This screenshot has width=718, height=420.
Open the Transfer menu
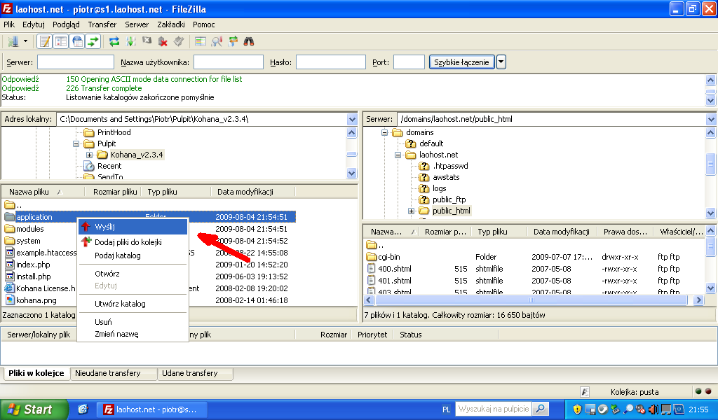[102, 24]
